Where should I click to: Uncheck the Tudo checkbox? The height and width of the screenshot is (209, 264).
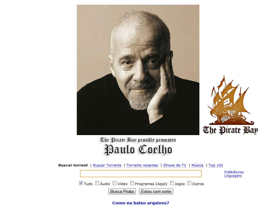[81, 183]
